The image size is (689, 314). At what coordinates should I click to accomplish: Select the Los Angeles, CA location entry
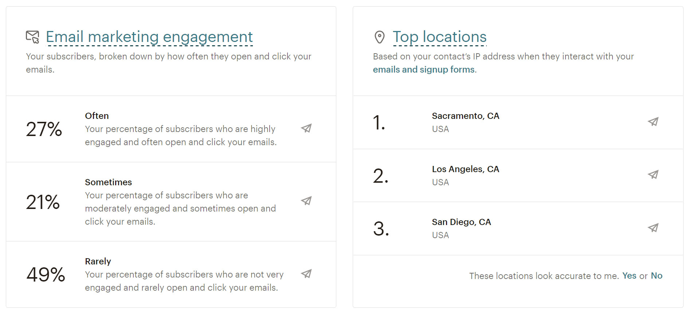518,175
